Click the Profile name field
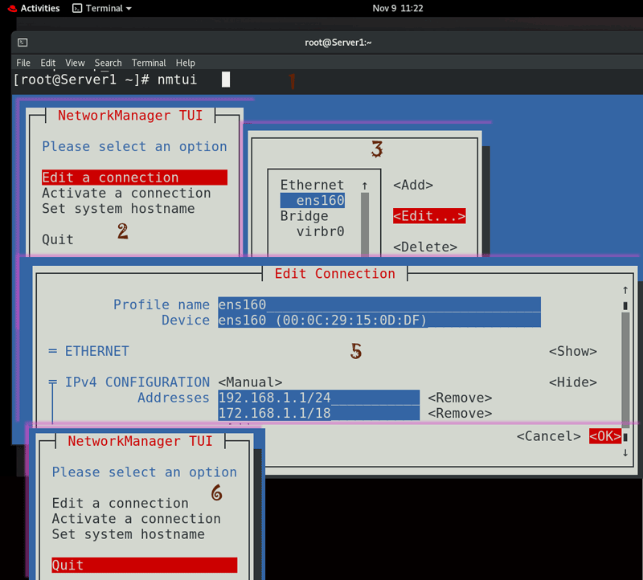The width and height of the screenshot is (643, 580). click(x=379, y=304)
